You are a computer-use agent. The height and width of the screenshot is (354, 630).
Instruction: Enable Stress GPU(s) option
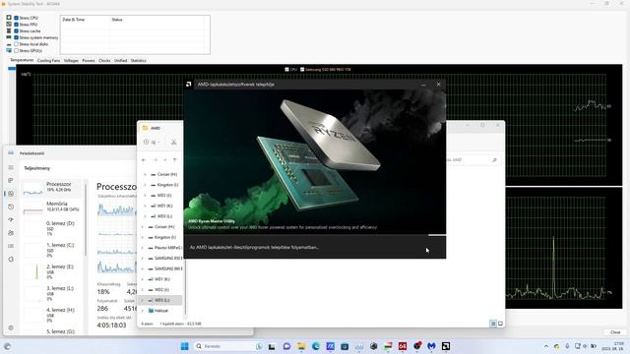(16, 50)
